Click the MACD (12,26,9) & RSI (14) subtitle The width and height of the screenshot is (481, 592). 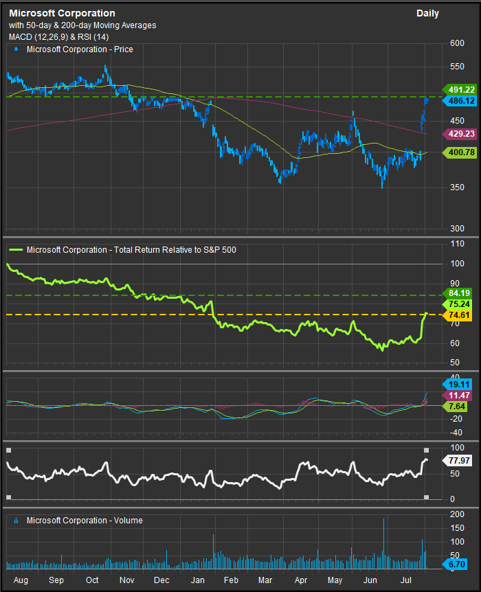click(58, 37)
